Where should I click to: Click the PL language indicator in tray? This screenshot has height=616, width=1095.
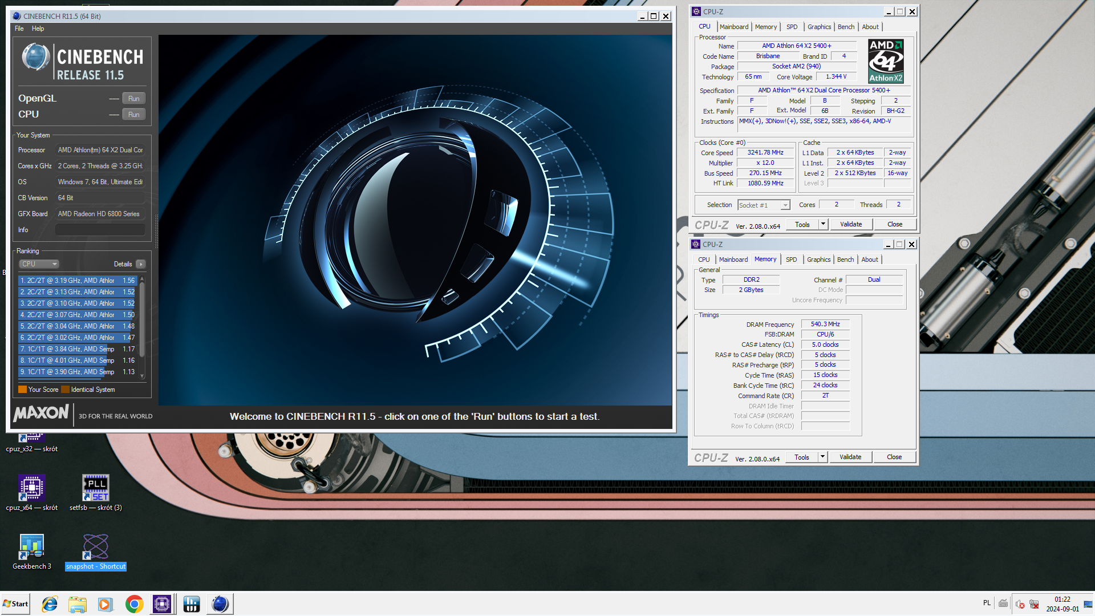tap(987, 603)
